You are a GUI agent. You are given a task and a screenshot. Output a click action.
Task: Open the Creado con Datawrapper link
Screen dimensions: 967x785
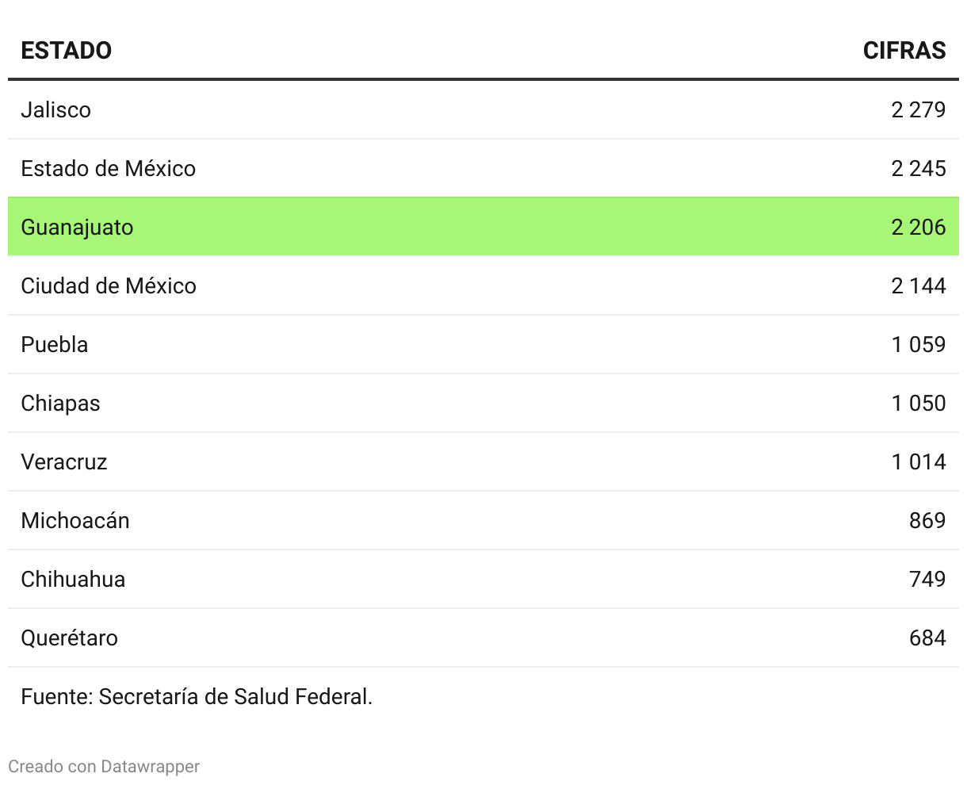(x=104, y=767)
